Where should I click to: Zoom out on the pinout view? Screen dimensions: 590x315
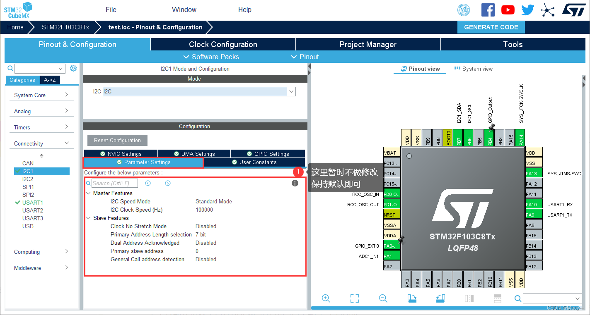(383, 298)
